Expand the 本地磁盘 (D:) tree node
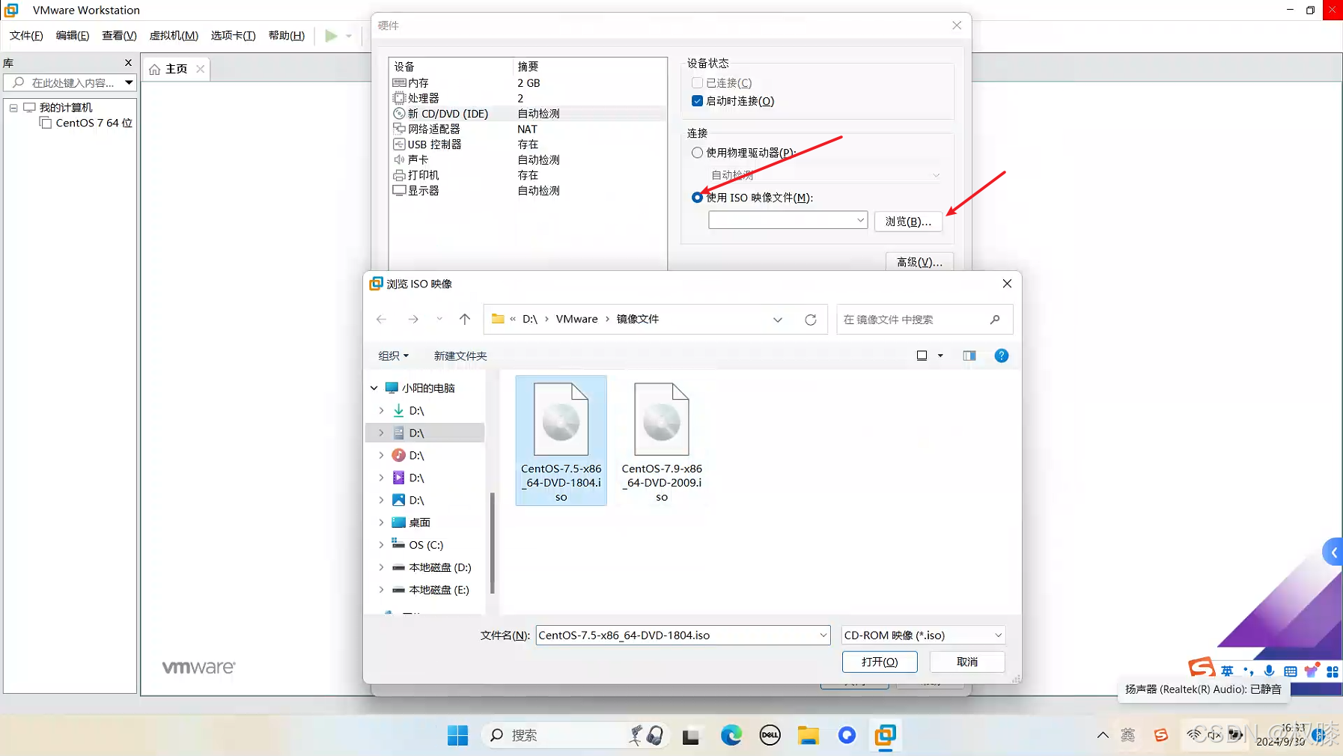 pyautogui.click(x=381, y=567)
